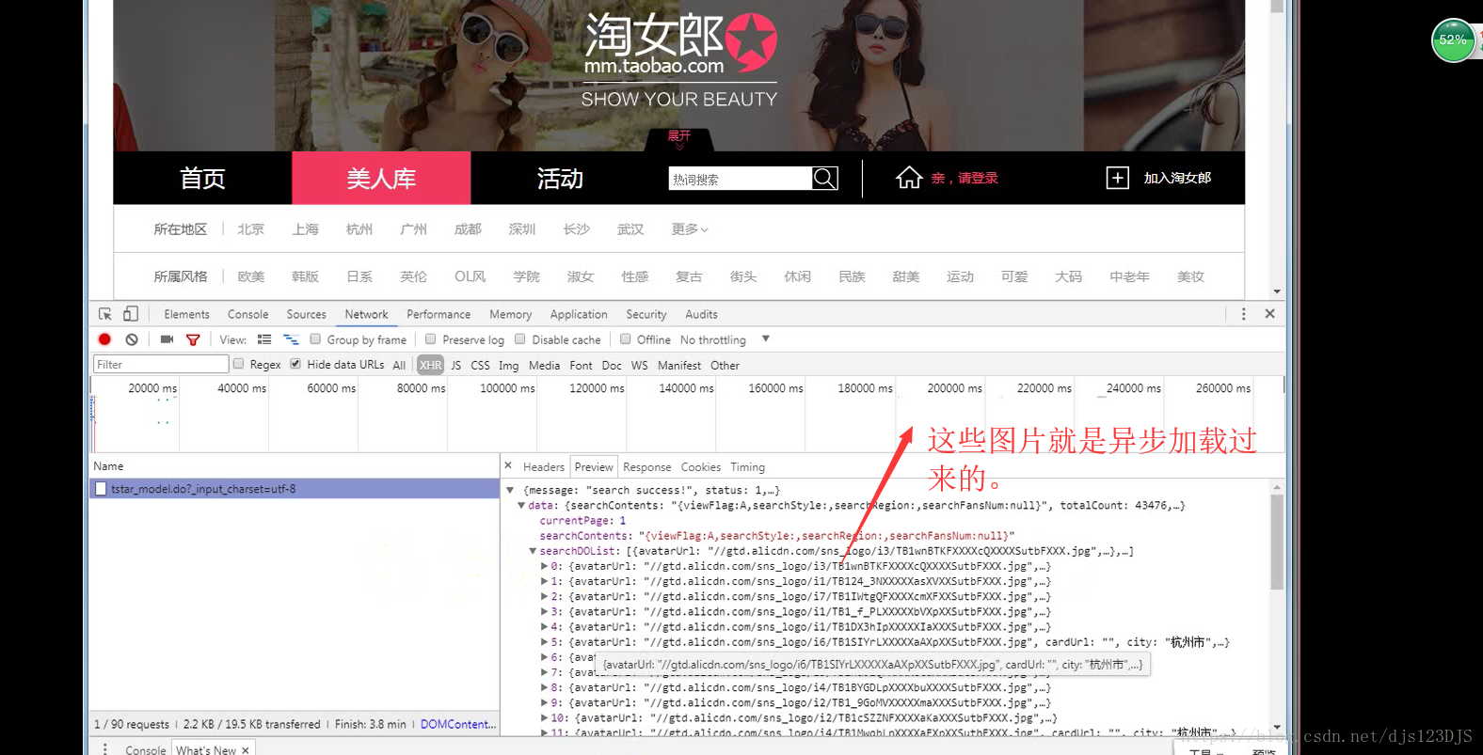Switch to Elements DevTools tab

pyautogui.click(x=186, y=314)
